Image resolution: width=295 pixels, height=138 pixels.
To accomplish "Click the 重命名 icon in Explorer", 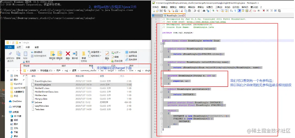I will point(75,54).
